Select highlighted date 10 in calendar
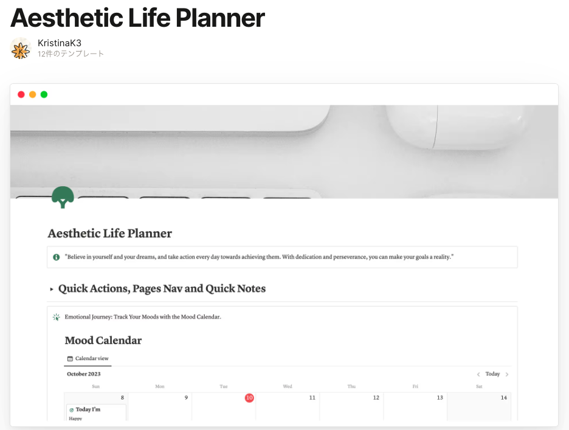 249,398
